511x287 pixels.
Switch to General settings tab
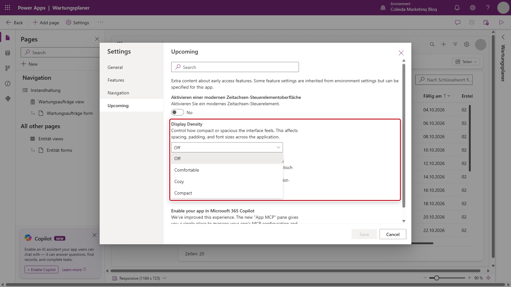coord(131,67)
